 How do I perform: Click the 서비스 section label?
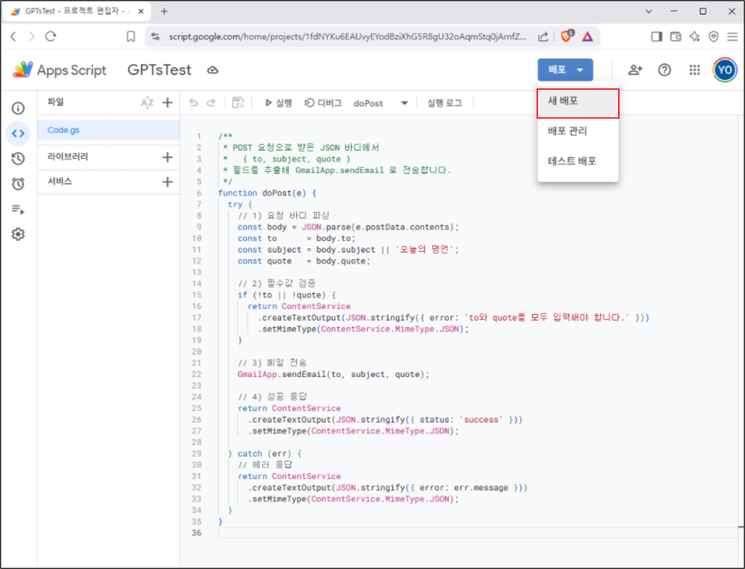[x=60, y=181]
